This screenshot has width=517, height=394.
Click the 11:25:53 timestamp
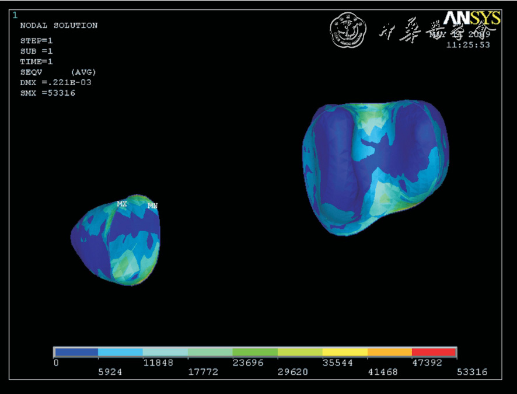(x=468, y=44)
